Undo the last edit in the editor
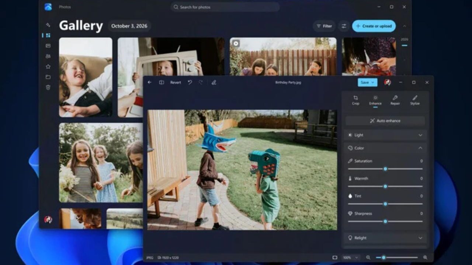The height and width of the screenshot is (265, 472). tap(190, 82)
